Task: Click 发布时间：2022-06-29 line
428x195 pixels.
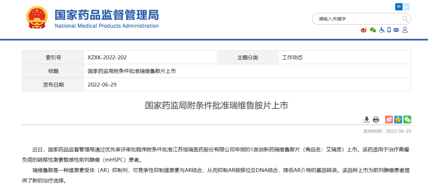Action: coord(387,131)
